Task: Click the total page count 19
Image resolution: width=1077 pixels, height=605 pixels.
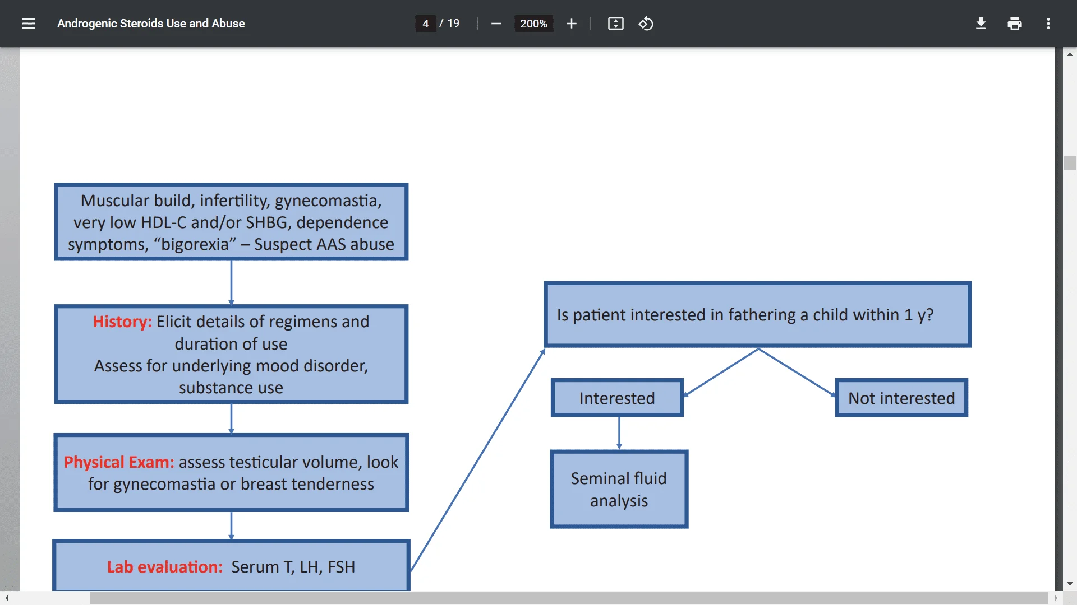Action: [453, 24]
